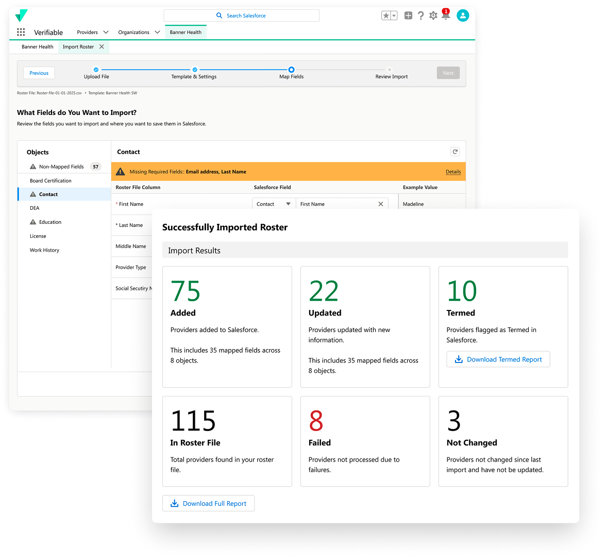Click the Previous button
The image size is (605, 560).
tap(39, 73)
